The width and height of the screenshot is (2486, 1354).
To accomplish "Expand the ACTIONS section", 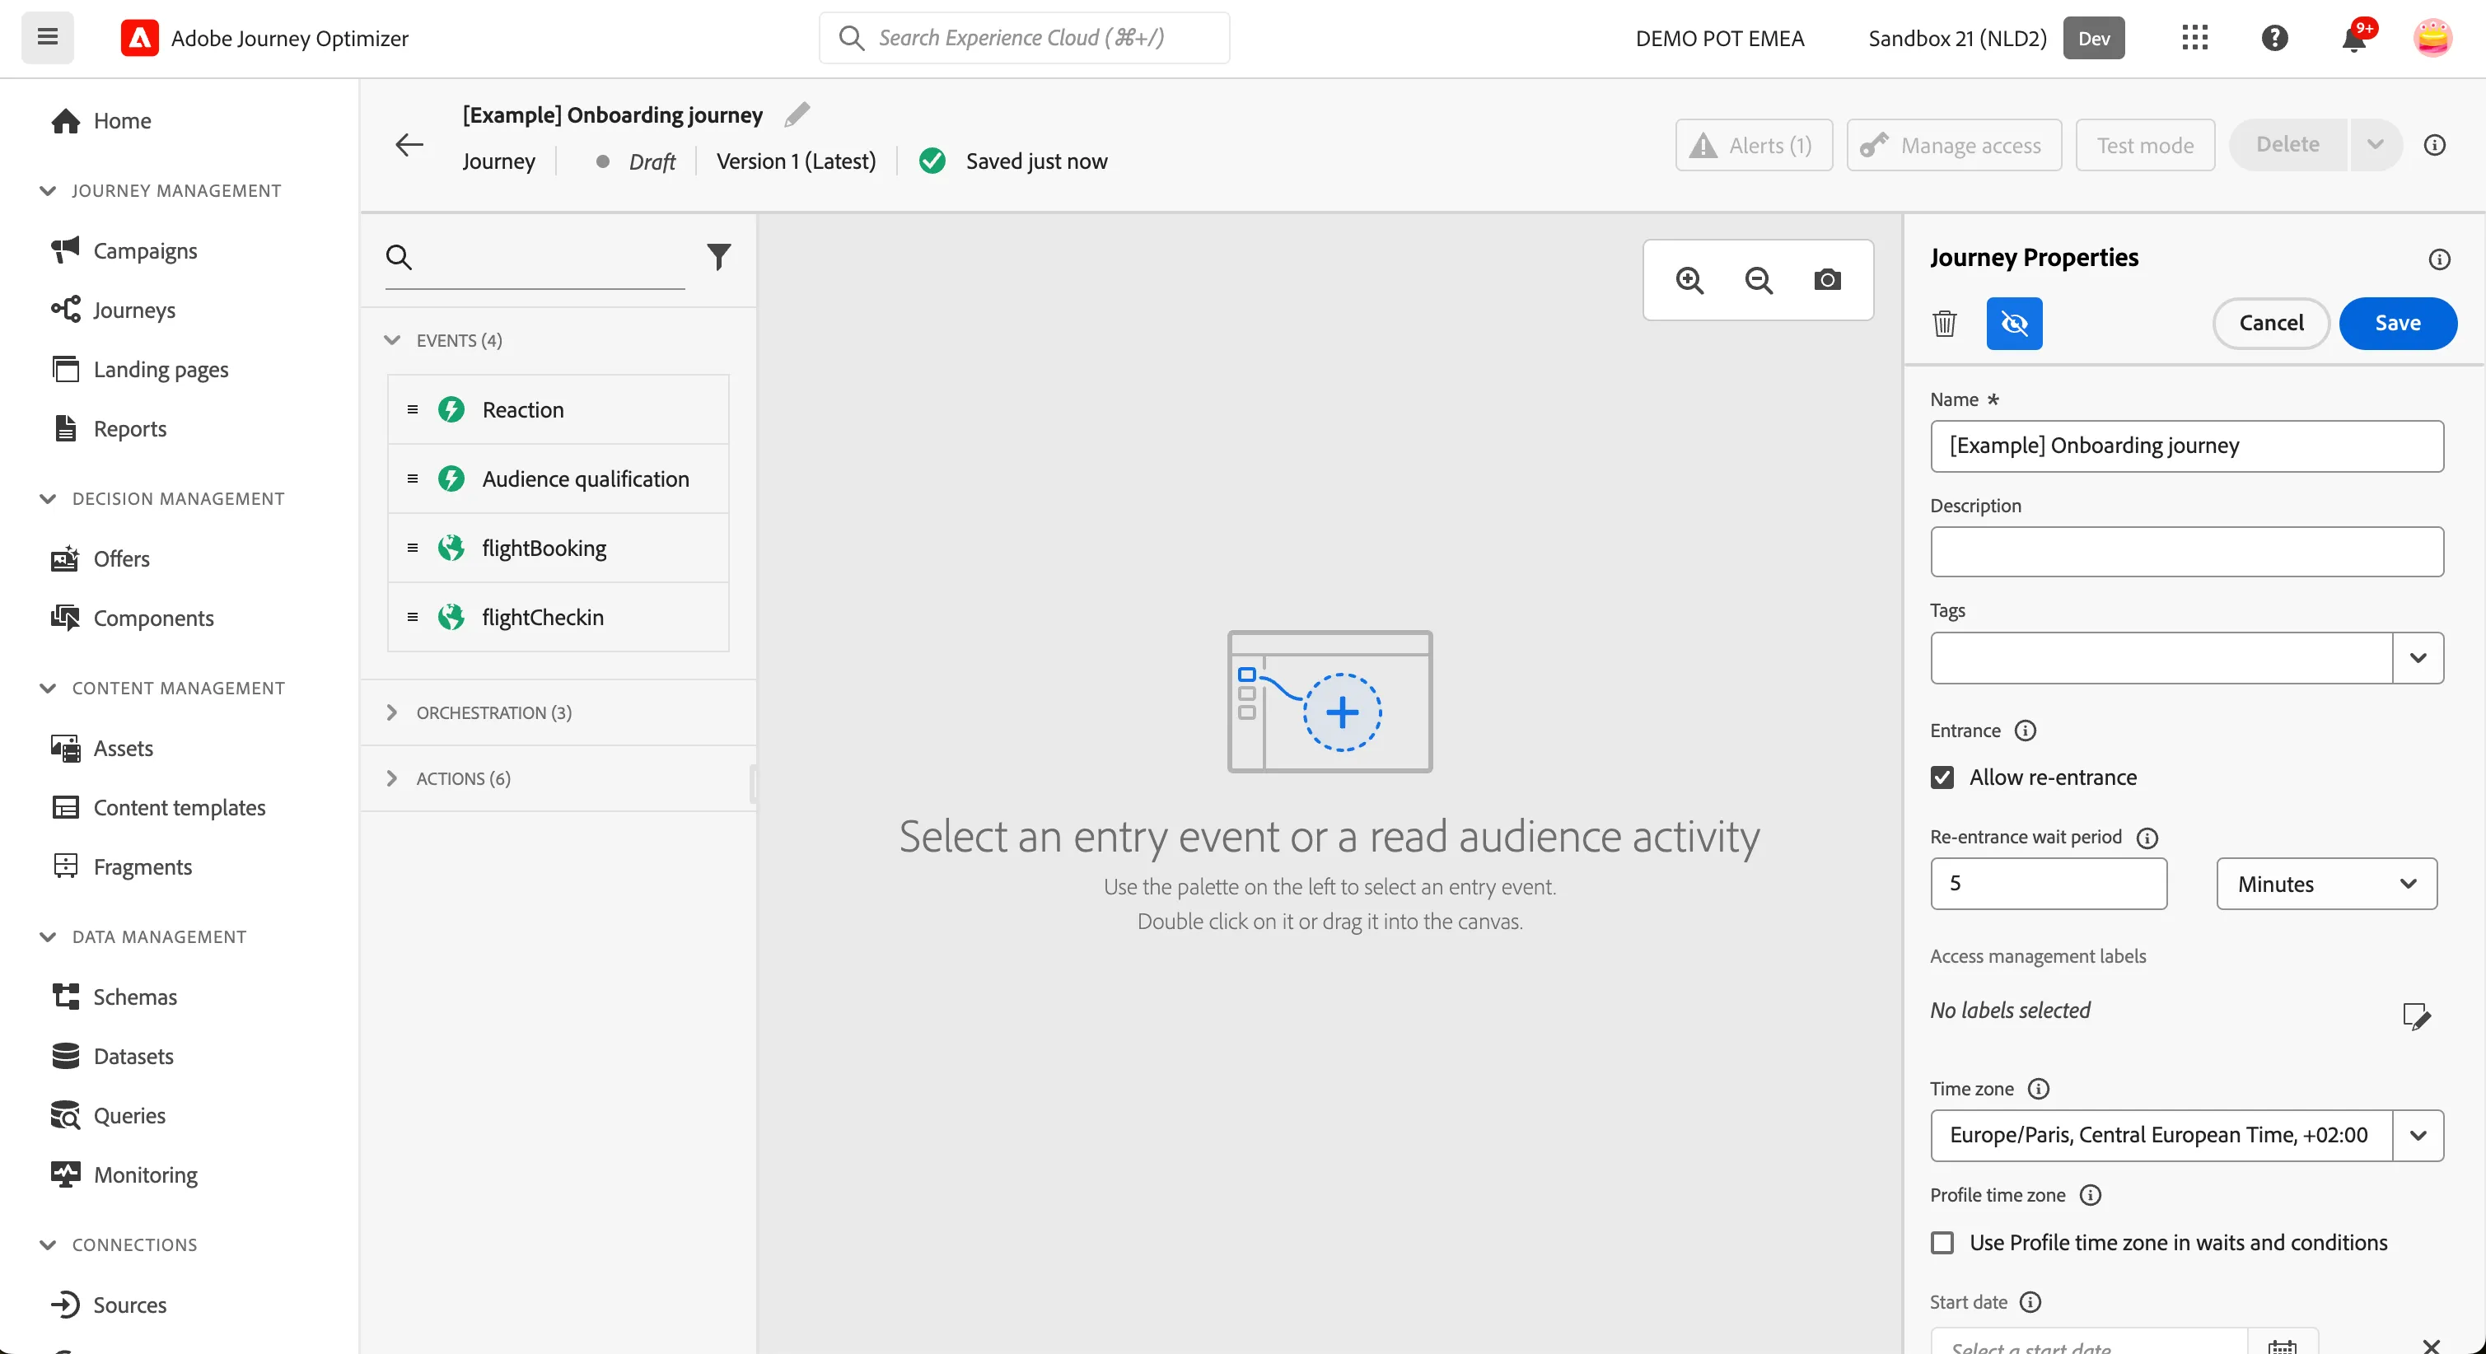I will pos(392,779).
